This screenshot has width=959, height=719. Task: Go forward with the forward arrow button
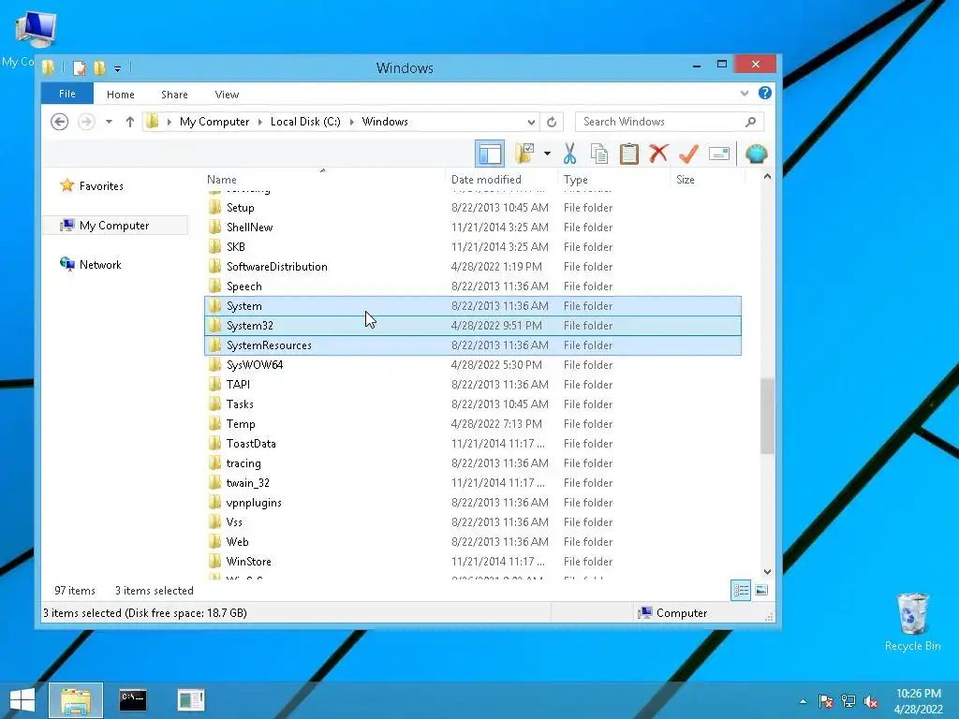pyautogui.click(x=86, y=122)
